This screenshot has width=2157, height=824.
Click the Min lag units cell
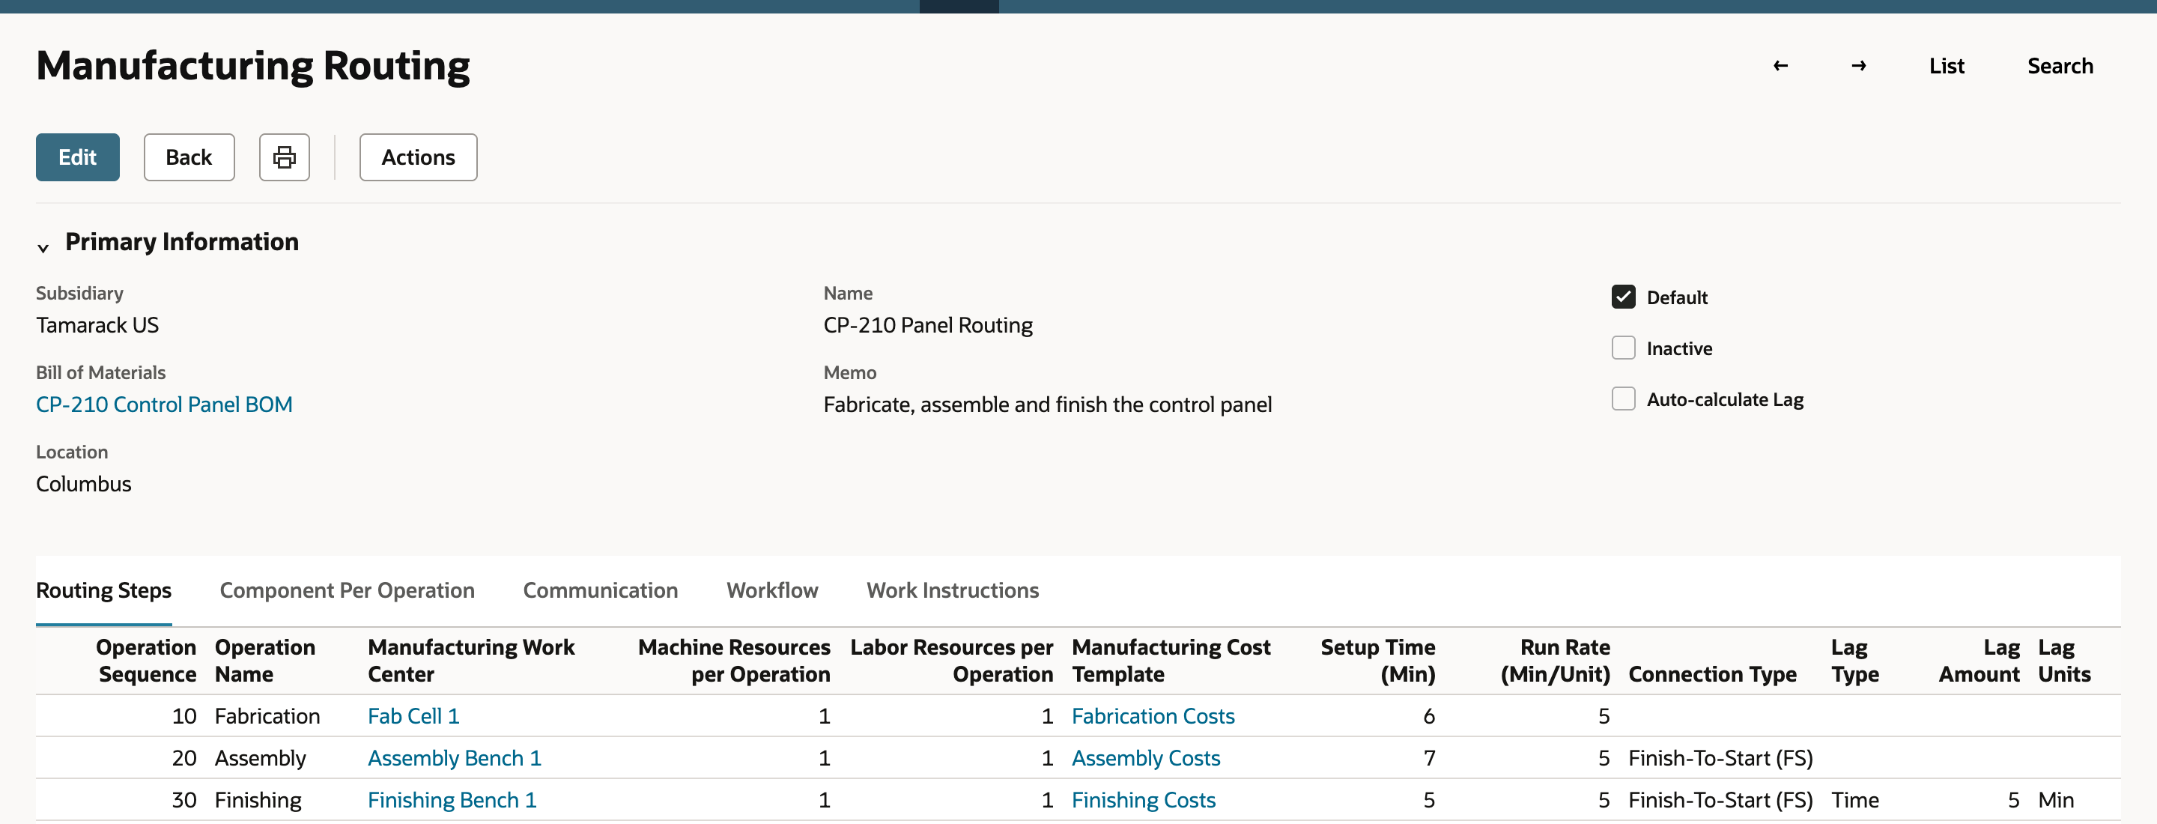2056,800
